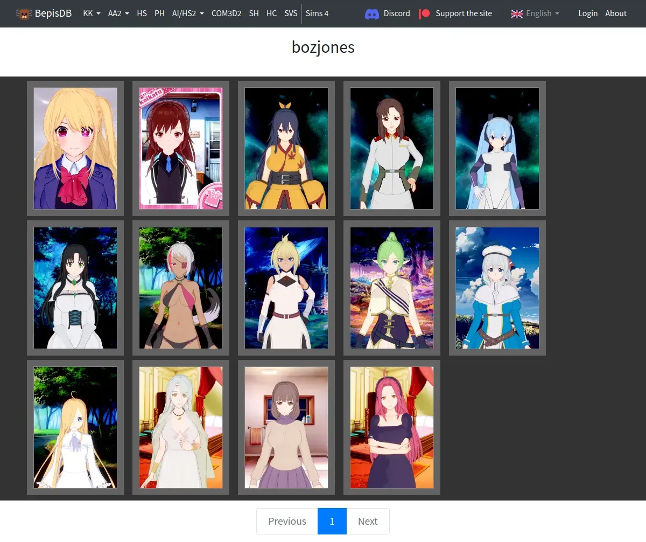The image size is (646, 542).
Task: Click Support the site link
Action: [464, 13]
